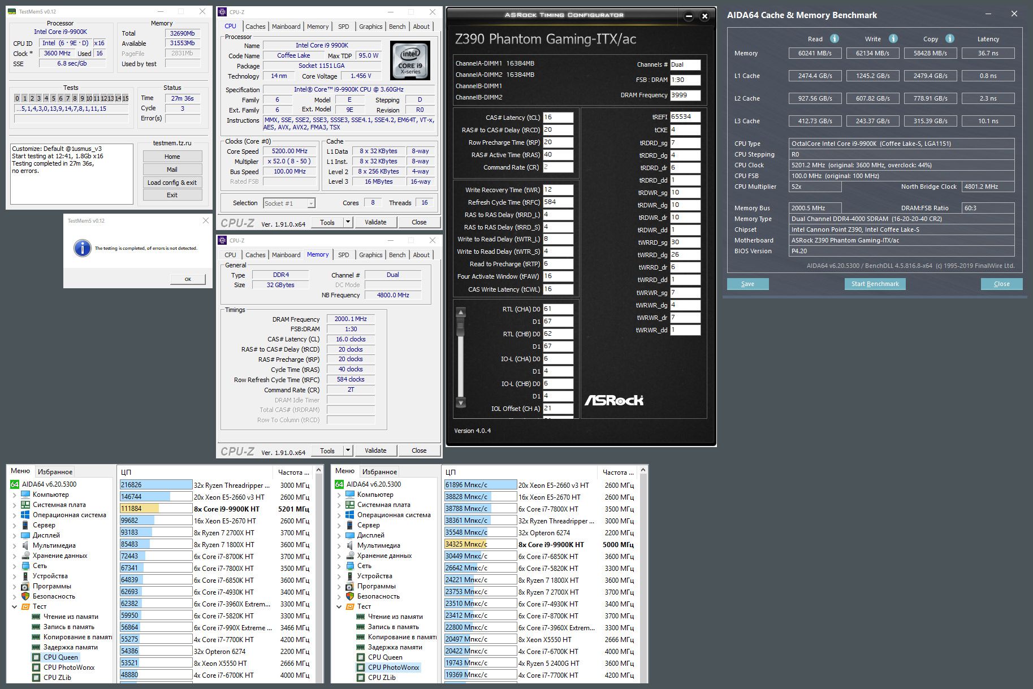Click the scrollbar of CPU PhotoWorxx results list
The image size is (1033, 689).
pos(643,574)
